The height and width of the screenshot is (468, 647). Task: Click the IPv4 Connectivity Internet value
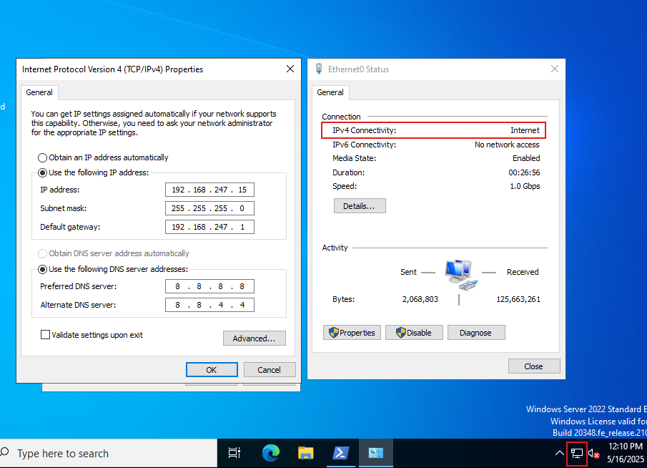[525, 130]
